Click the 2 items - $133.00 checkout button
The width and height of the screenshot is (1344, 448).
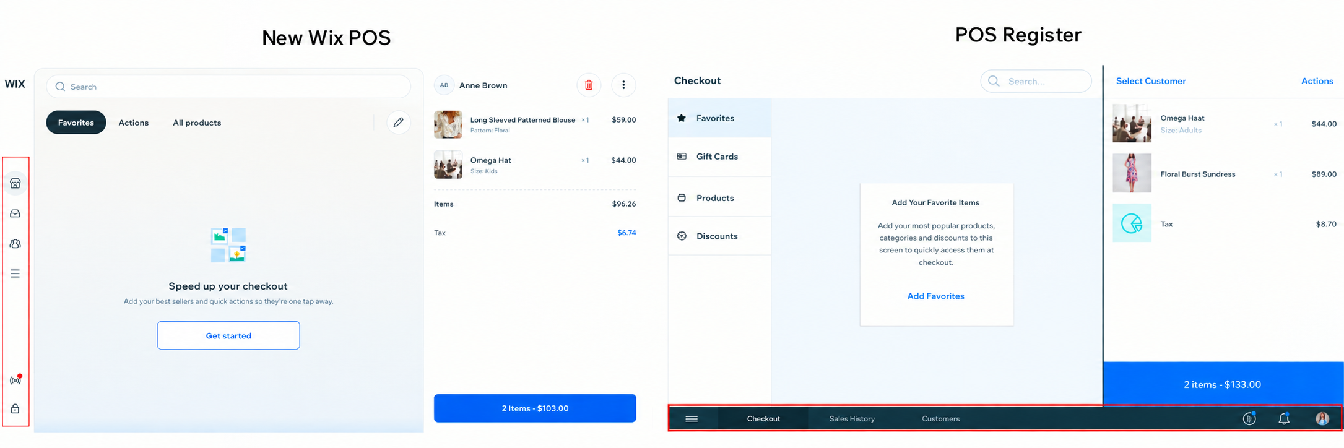1223,384
